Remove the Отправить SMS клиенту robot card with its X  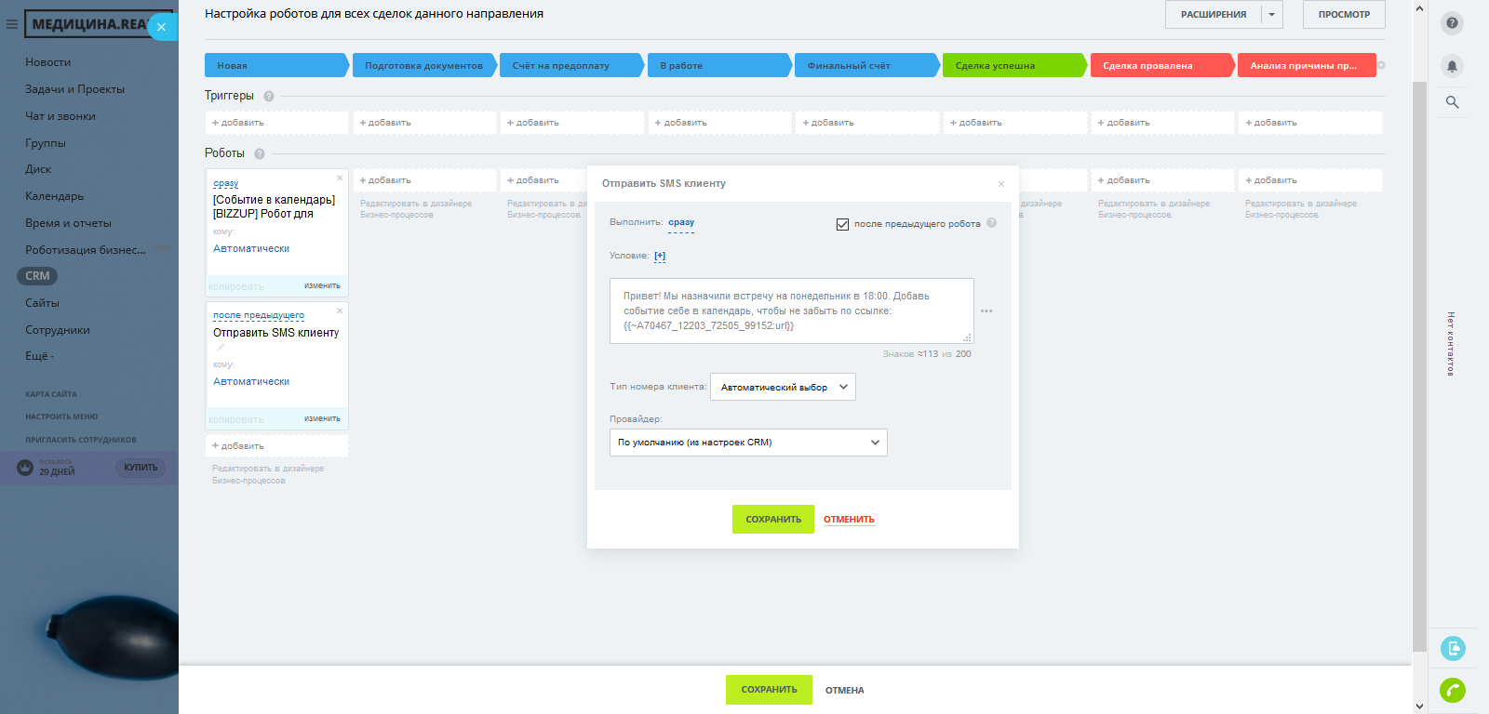(340, 311)
